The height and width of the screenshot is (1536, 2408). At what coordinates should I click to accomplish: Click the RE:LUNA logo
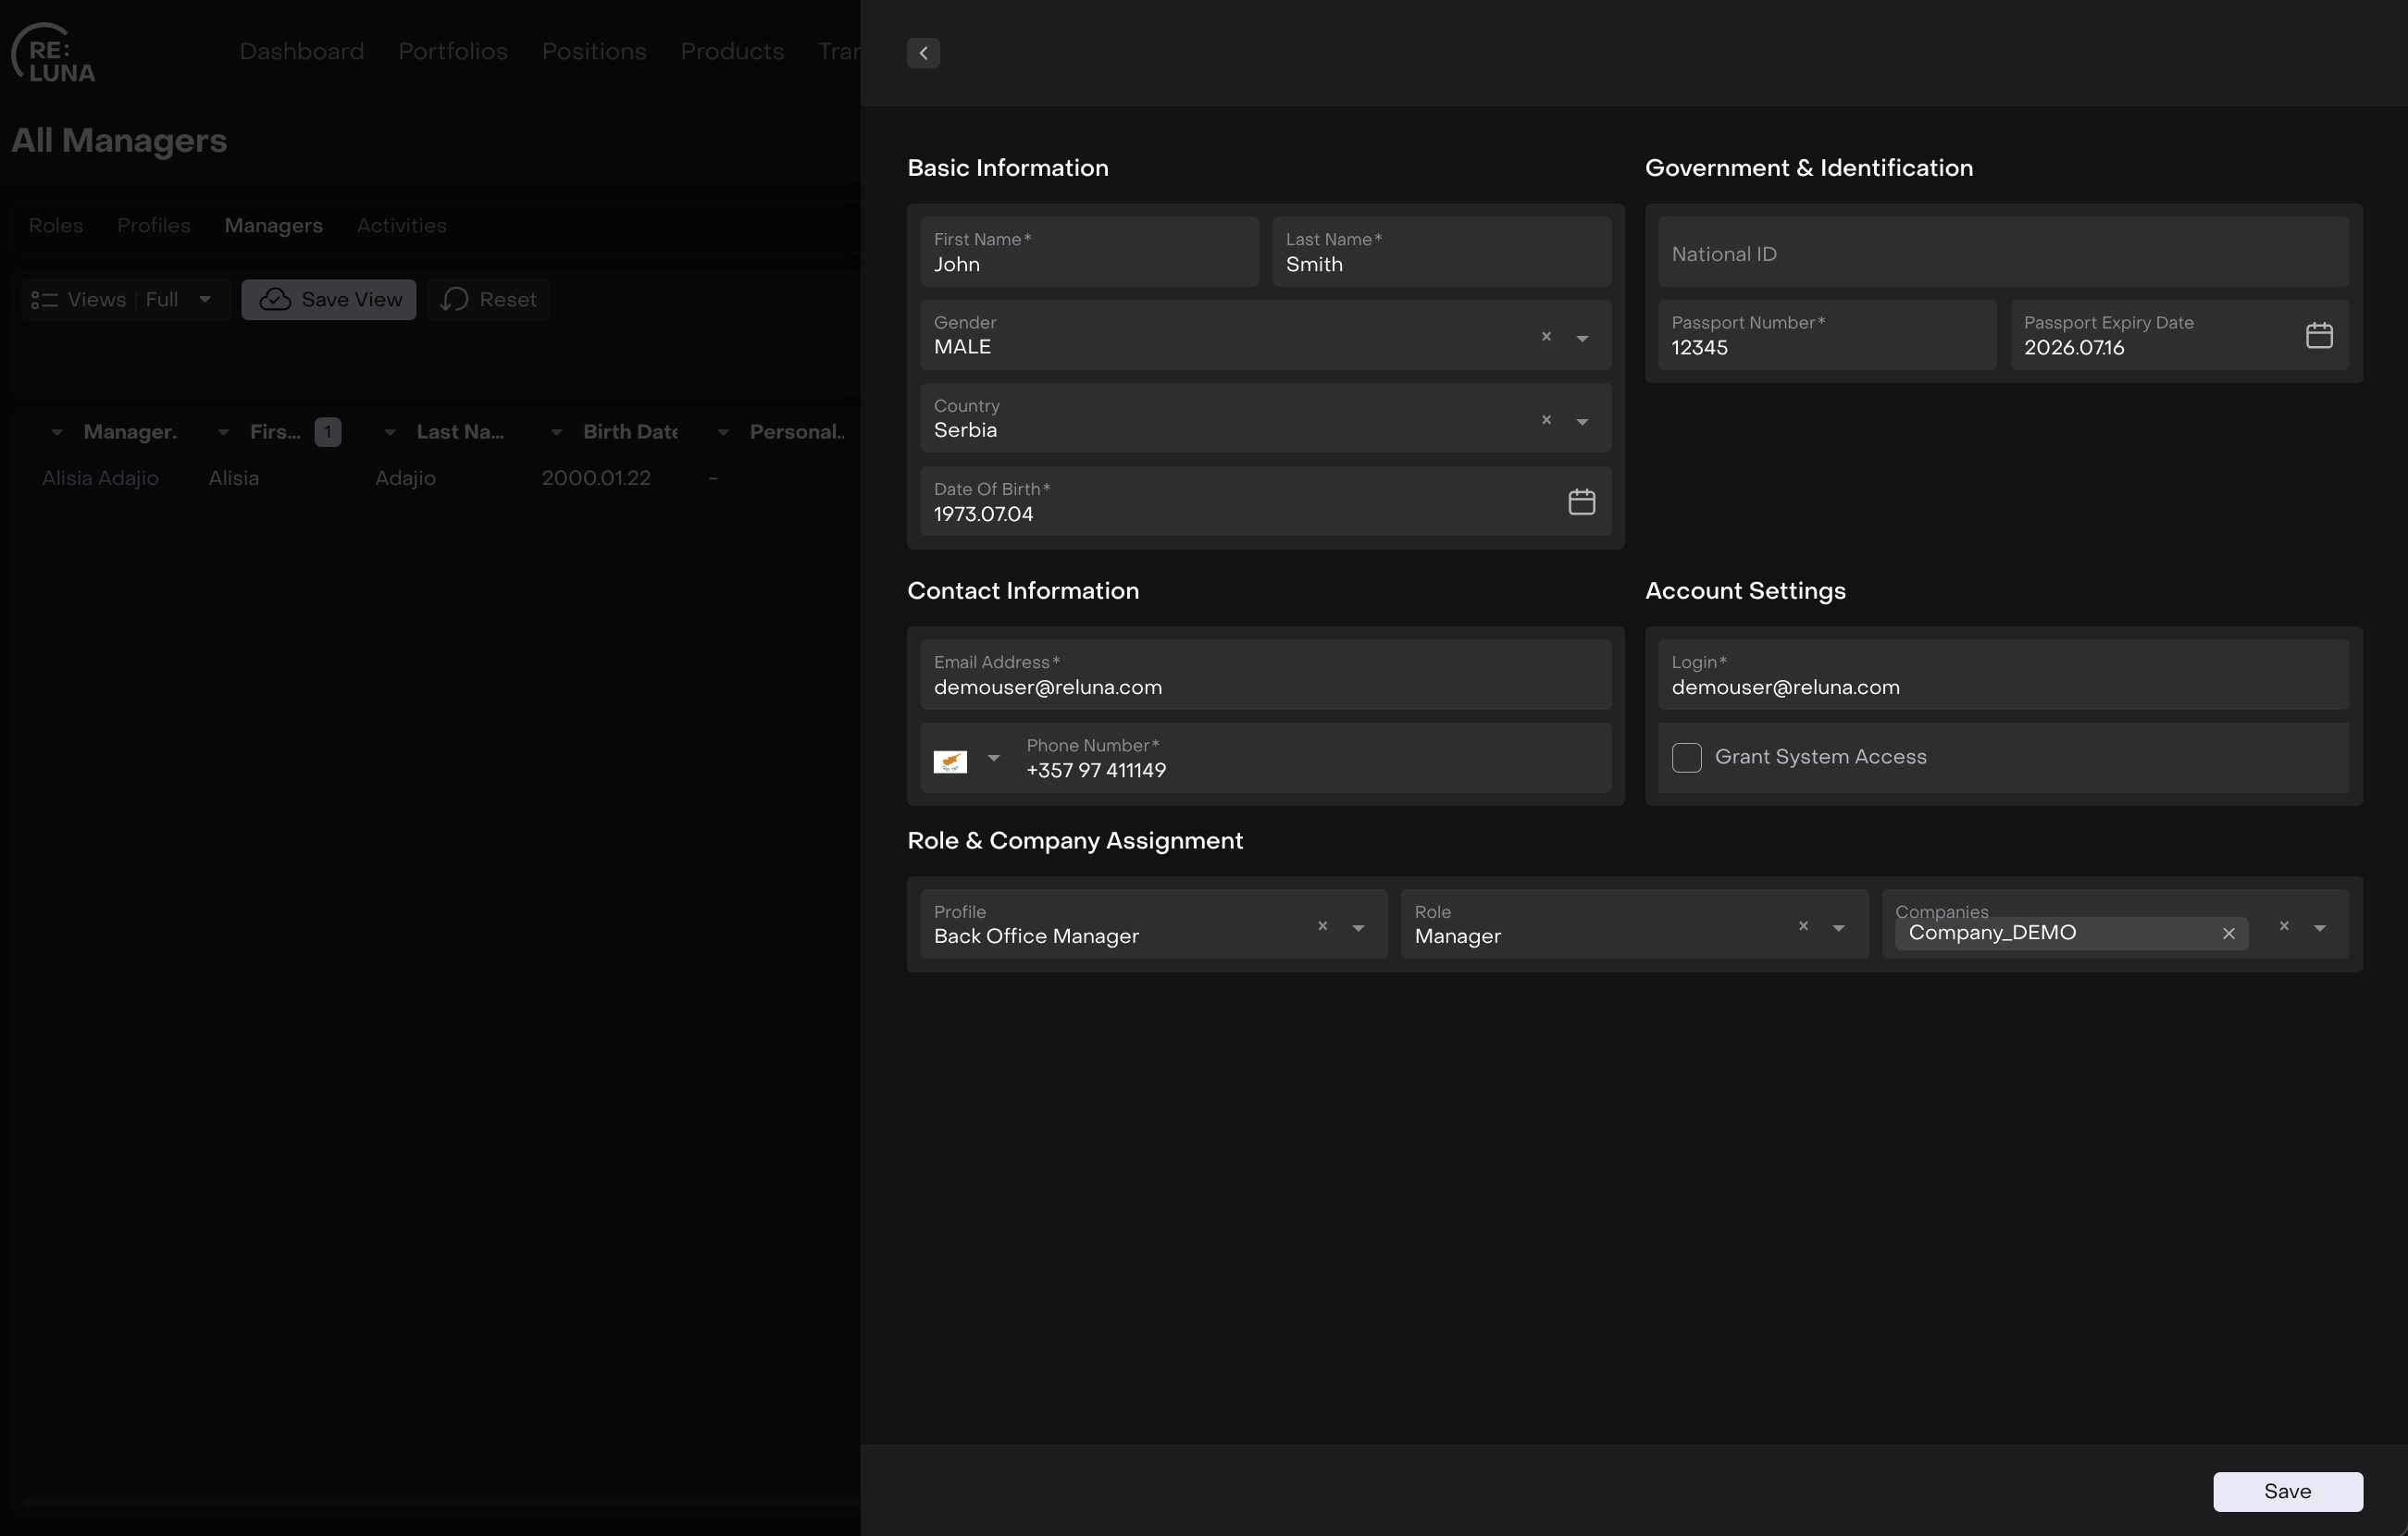click(x=54, y=53)
